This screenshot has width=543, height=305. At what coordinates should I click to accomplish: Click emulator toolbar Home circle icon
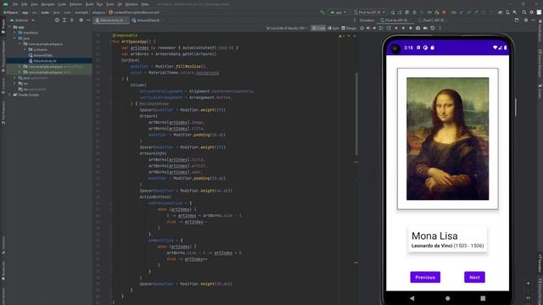point(404,28)
